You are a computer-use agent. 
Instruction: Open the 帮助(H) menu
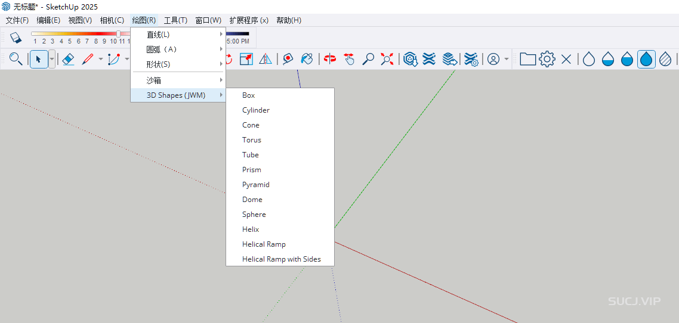pos(289,20)
